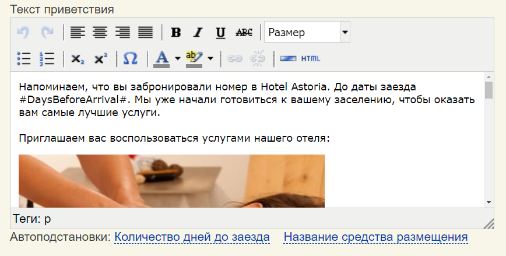Click the vertical scrollbar thumb

[x=489, y=90]
